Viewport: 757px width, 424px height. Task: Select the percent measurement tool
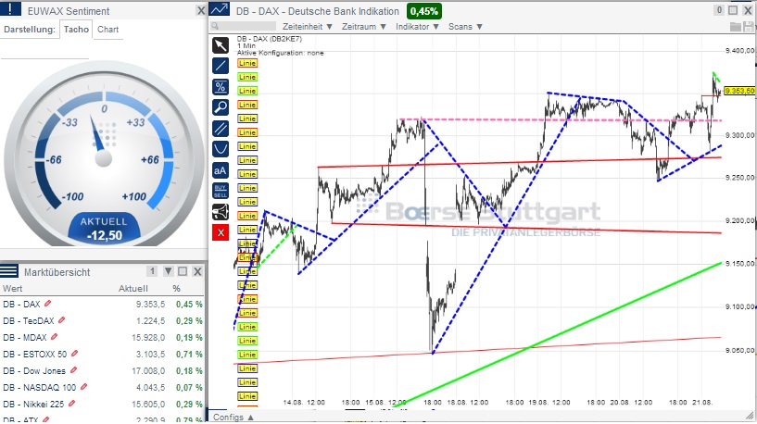pos(221,87)
